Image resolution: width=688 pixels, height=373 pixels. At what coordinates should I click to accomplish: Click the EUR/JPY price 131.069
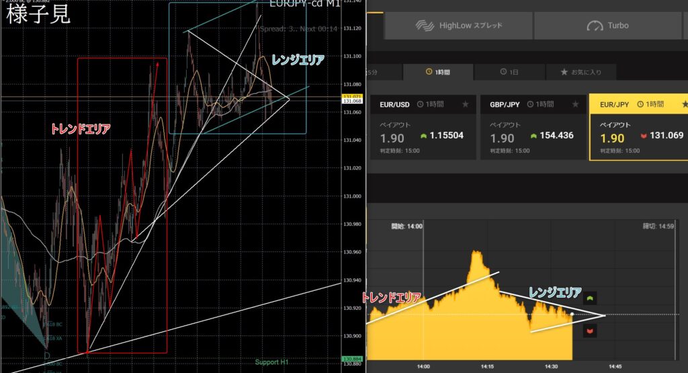pyautogui.click(x=666, y=136)
